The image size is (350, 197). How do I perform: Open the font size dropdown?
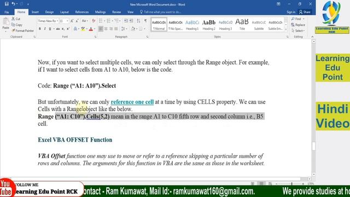pos(67,21)
